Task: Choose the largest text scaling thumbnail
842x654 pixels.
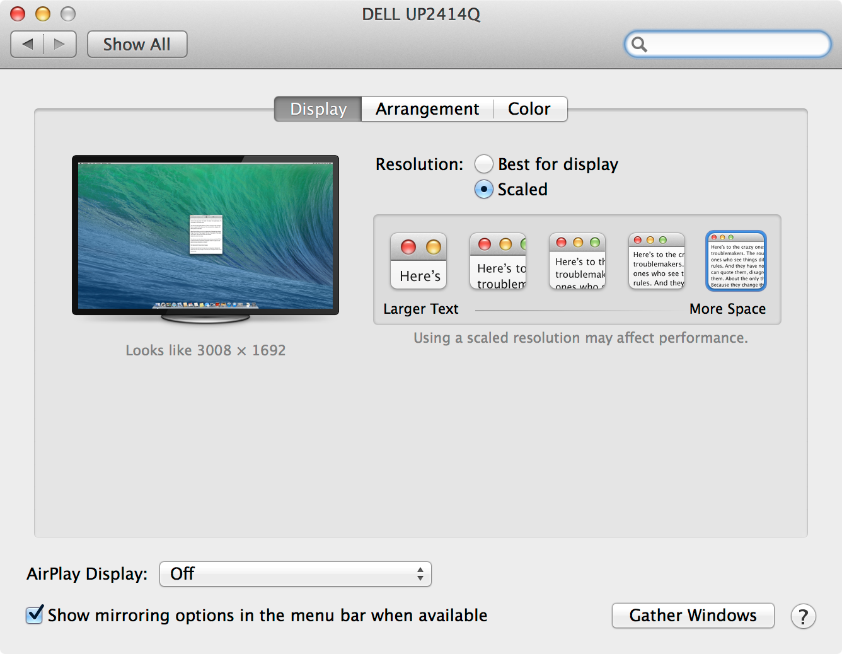Action: (418, 261)
